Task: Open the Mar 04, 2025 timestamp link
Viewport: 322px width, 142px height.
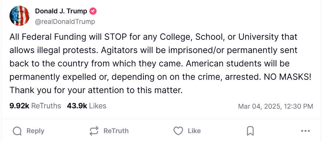Action: click(x=275, y=106)
